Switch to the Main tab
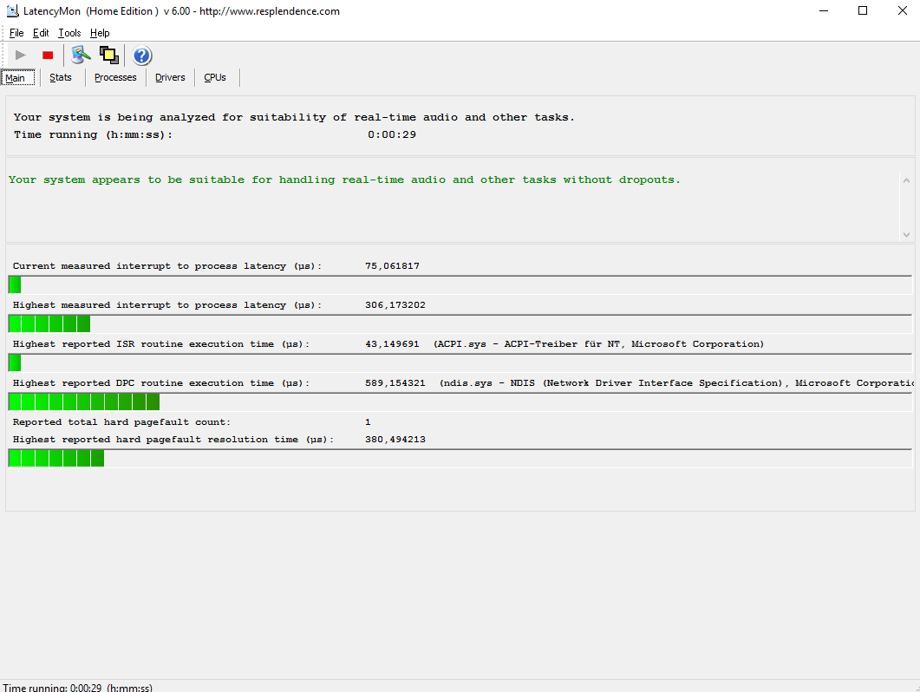This screenshot has height=692, width=920. (17, 77)
